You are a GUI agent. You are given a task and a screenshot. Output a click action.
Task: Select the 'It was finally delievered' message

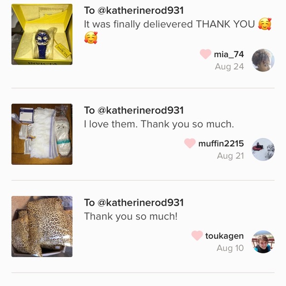coord(178,31)
